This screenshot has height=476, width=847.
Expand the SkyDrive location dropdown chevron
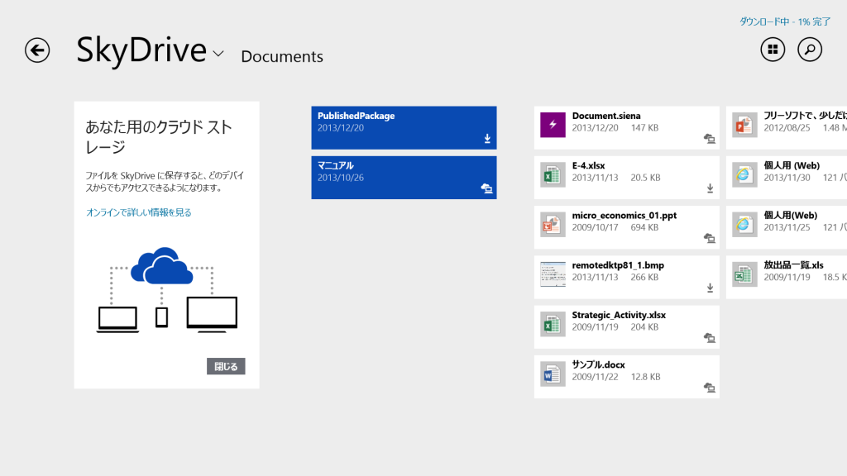pos(218,54)
